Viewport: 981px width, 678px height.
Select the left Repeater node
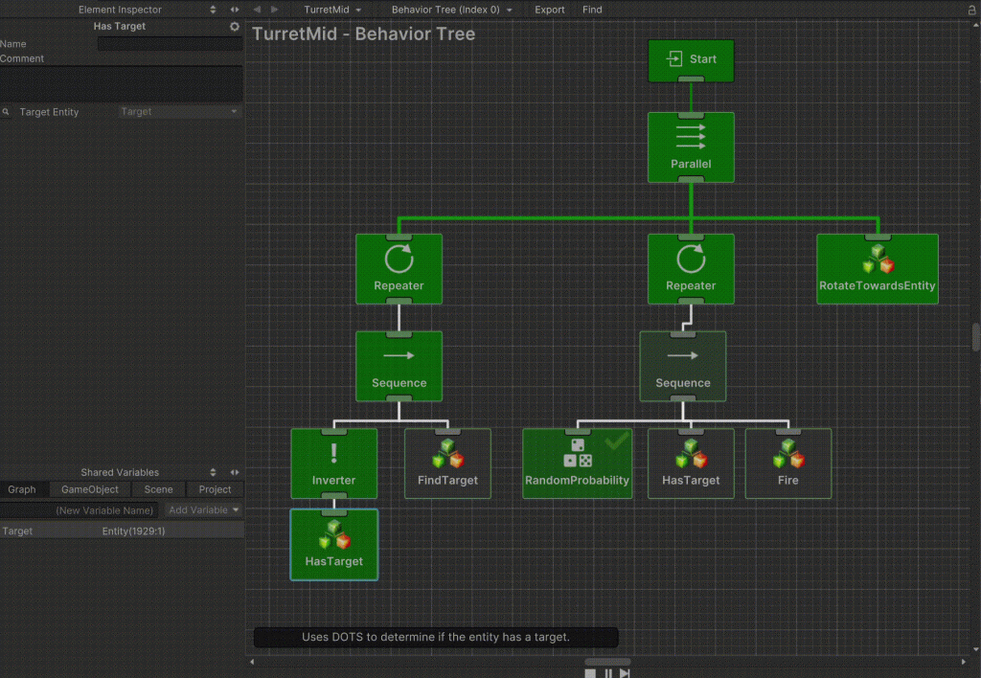tap(399, 269)
